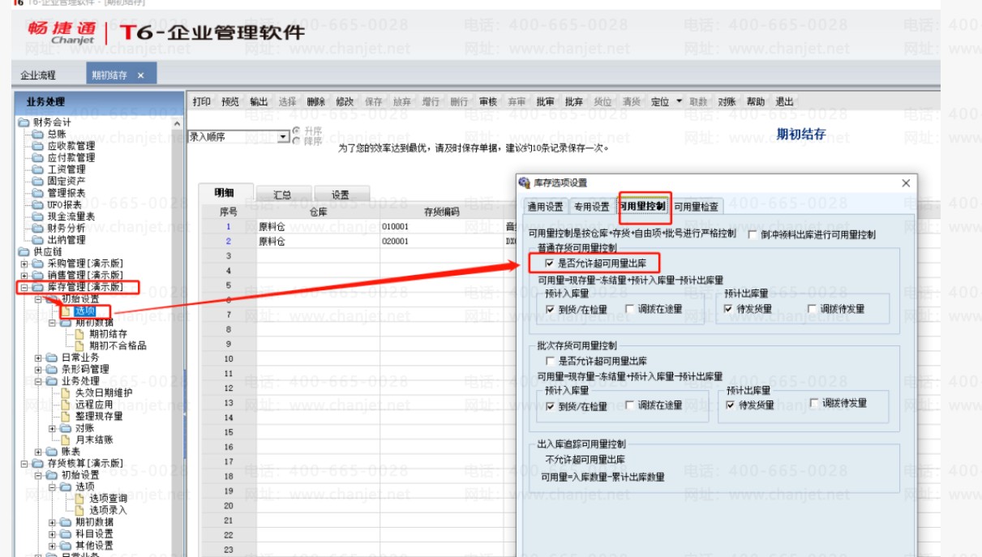Click the 供应链 root folder icon
982x557 pixels.
[x=24, y=251]
